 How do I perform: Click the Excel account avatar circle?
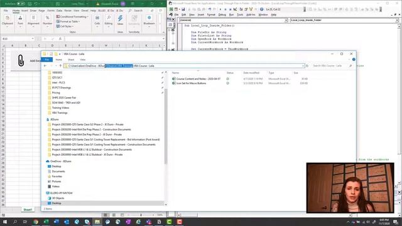pyautogui.click(x=123, y=4)
